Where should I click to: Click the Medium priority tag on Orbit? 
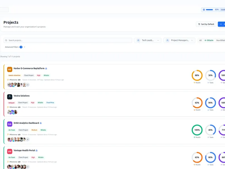[x=34, y=130]
